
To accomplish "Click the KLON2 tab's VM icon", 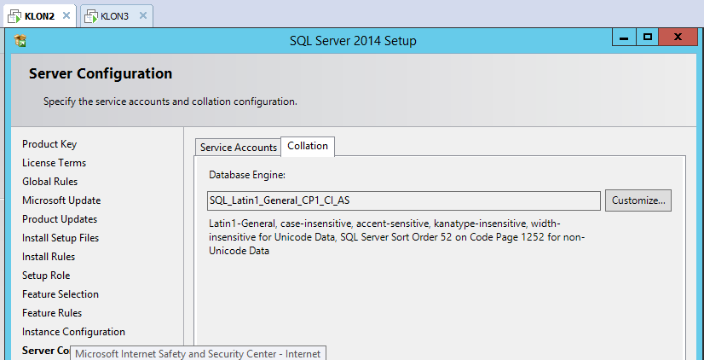I will click(14, 15).
